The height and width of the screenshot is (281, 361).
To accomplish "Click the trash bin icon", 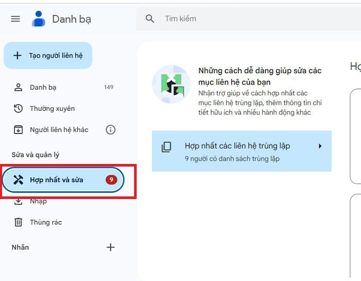I will [x=18, y=222].
